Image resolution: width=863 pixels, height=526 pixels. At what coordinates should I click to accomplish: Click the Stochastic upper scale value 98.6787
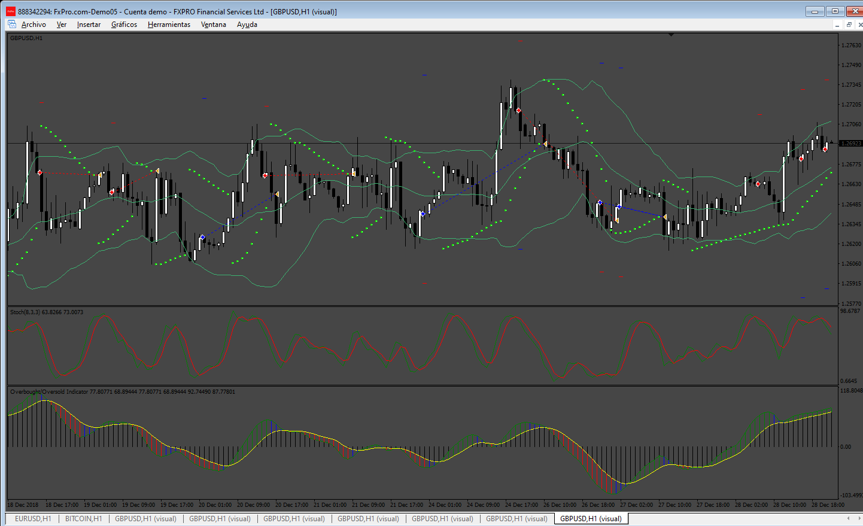850,311
